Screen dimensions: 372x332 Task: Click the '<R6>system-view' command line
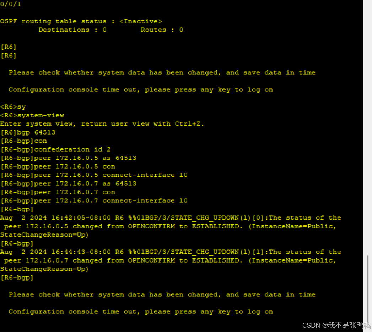tap(32, 115)
